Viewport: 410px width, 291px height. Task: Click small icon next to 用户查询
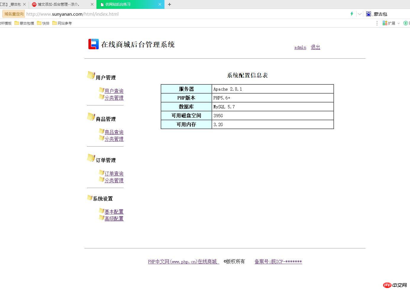pyautogui.click(x=101, y=90)
